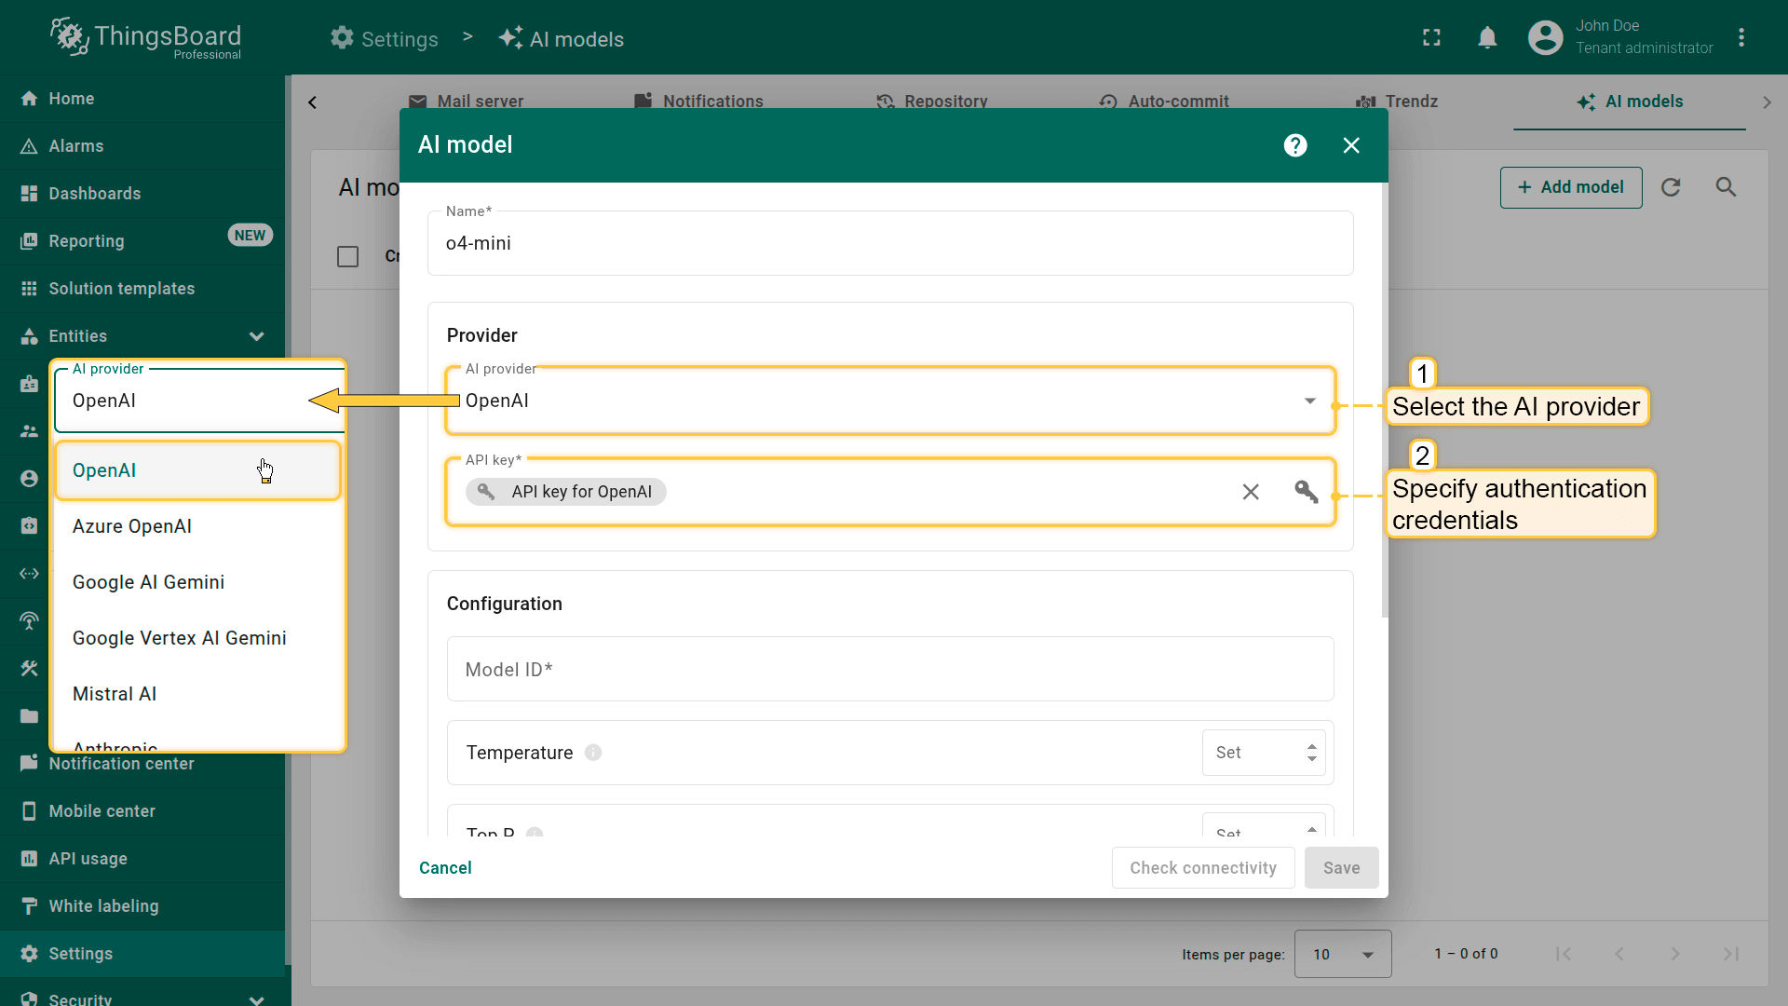Close the AI model dialog

pyautogui.click(x=1351, y=145)
